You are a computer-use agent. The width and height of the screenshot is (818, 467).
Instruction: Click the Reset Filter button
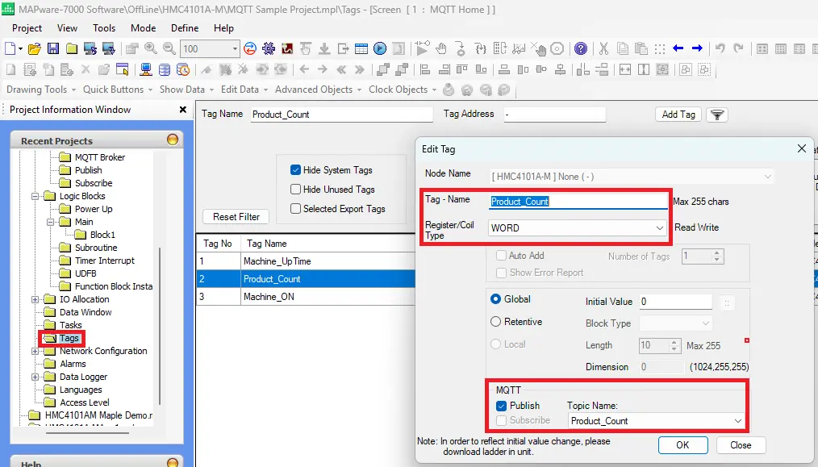pos(236,217)
